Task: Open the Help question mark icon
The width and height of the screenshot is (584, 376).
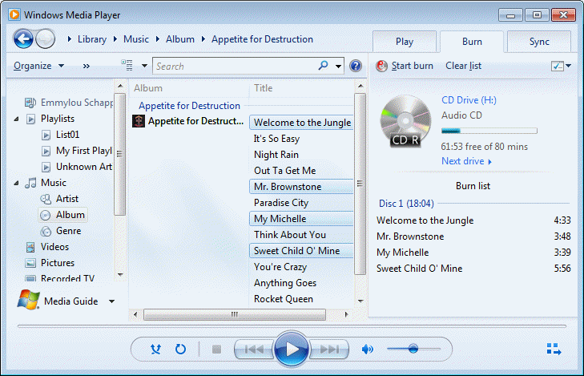Action: tap(356, 67)
